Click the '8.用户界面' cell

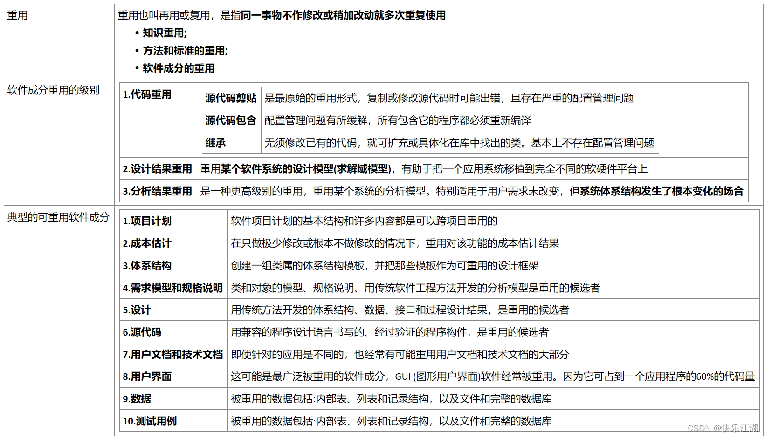point(173,376)
